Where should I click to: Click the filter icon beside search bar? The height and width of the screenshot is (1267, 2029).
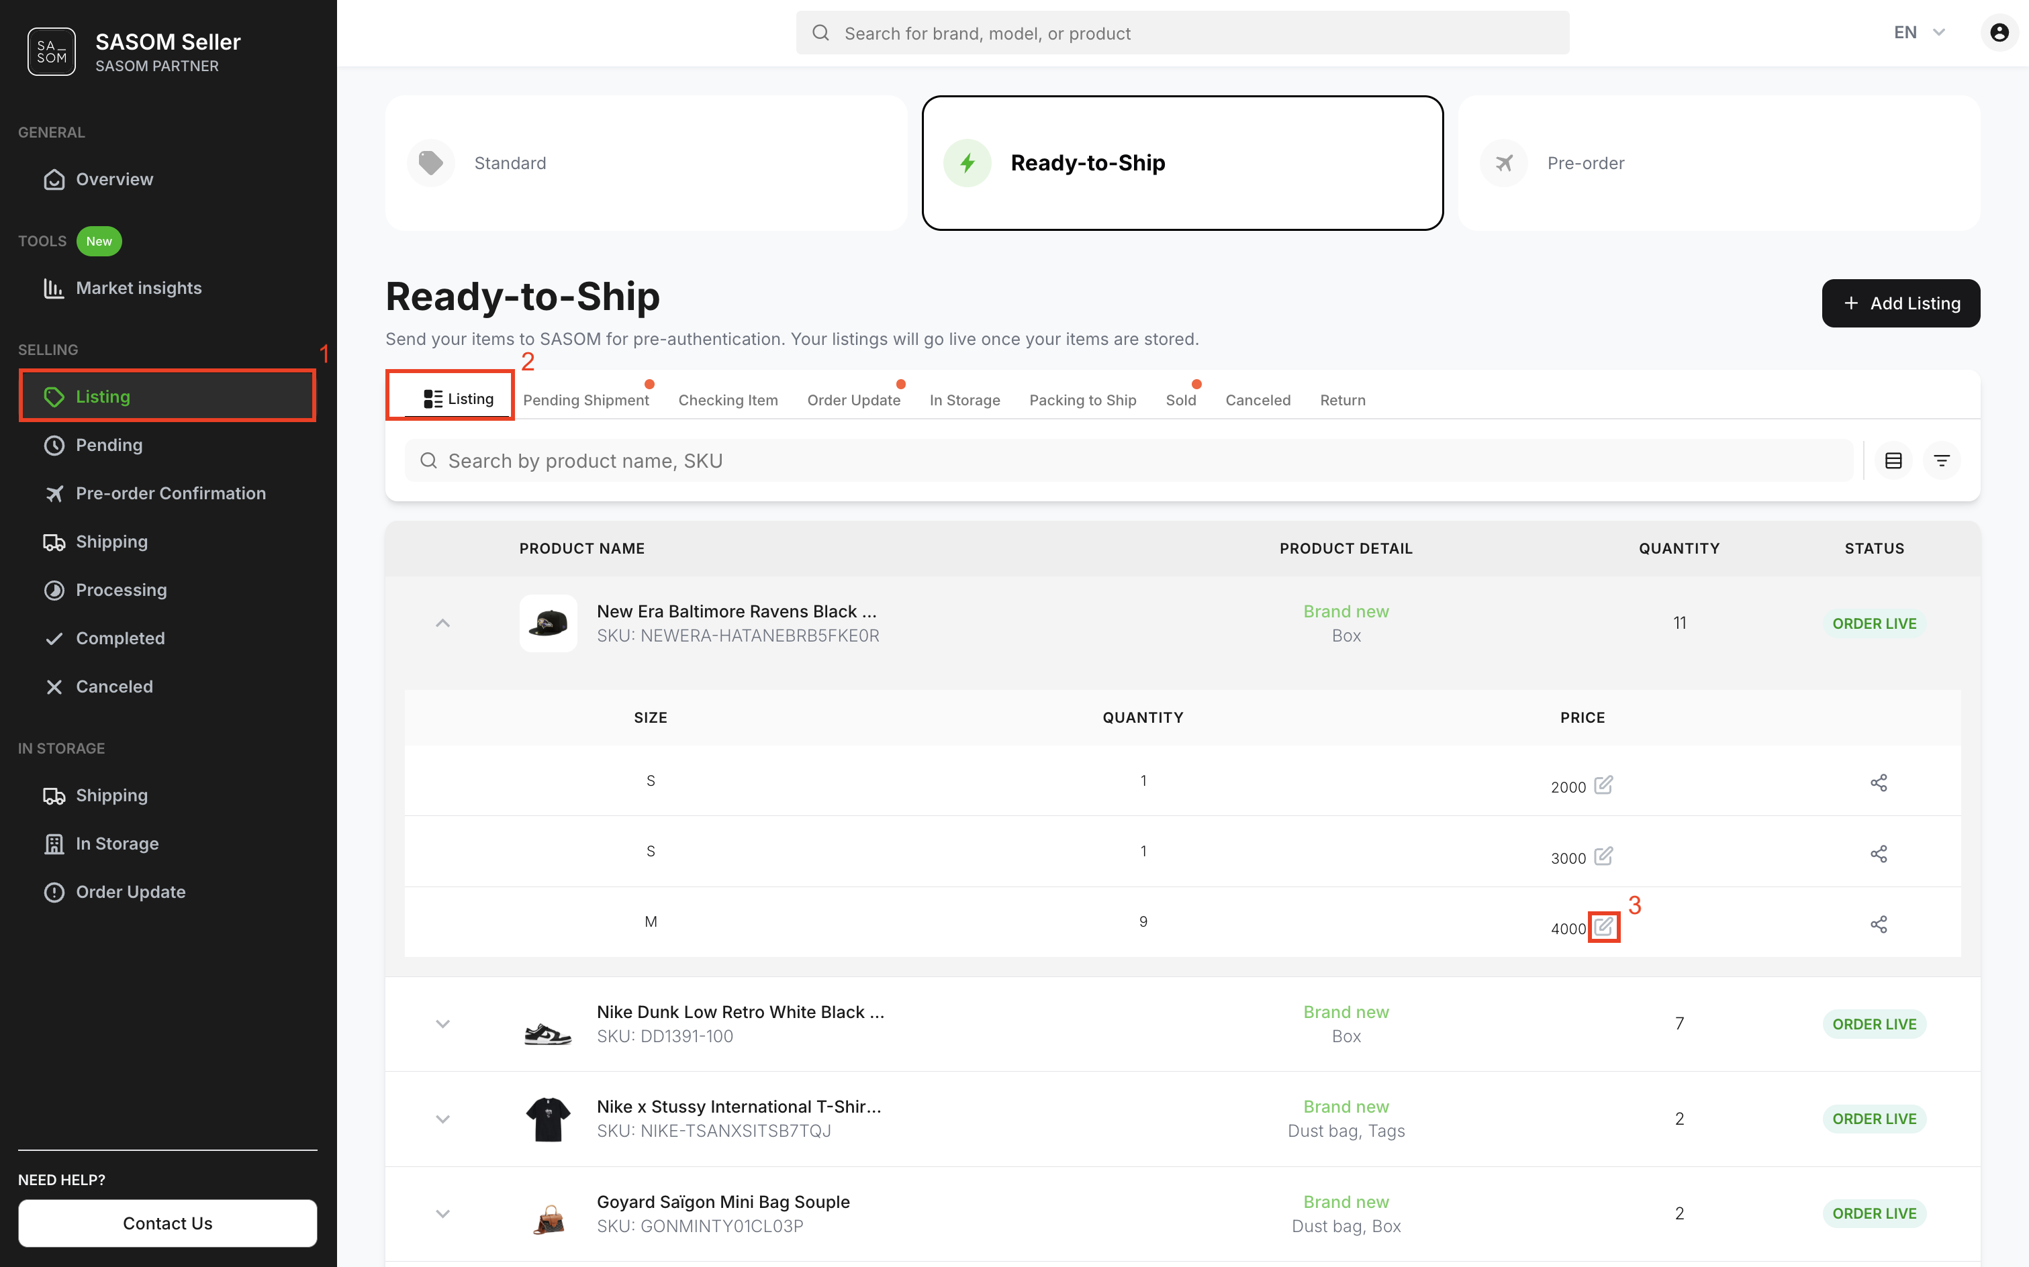click(x=1941, y=461)
